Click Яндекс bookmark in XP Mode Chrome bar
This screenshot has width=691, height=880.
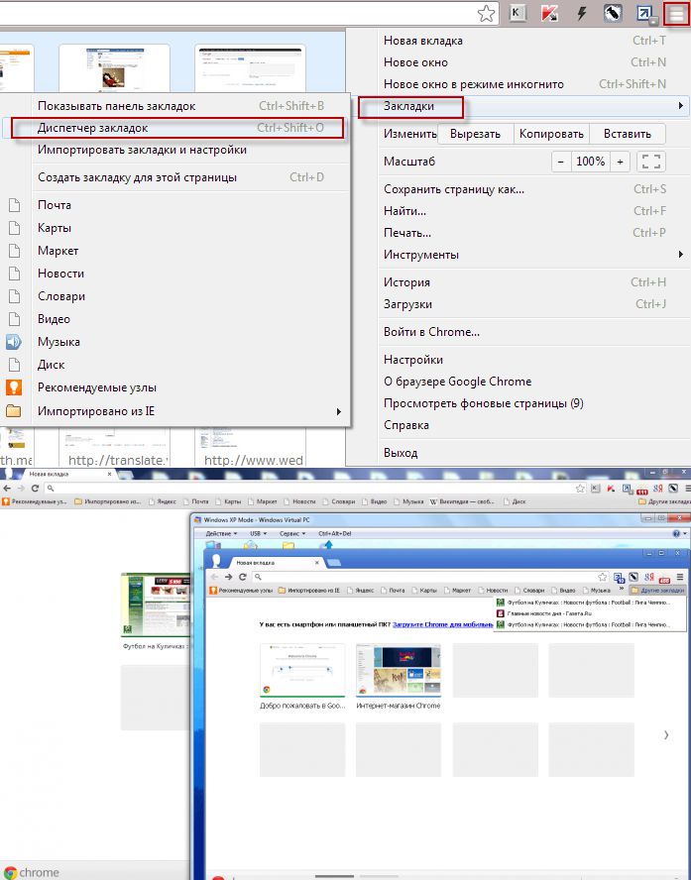tap(360, 591)
